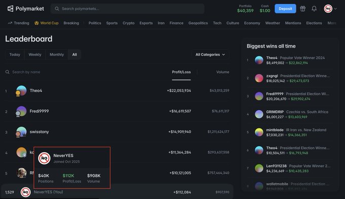Screen dimensions: 345x199
Task: Click GRIMDRIP avatar in Biggest wins
Action: 259,114
